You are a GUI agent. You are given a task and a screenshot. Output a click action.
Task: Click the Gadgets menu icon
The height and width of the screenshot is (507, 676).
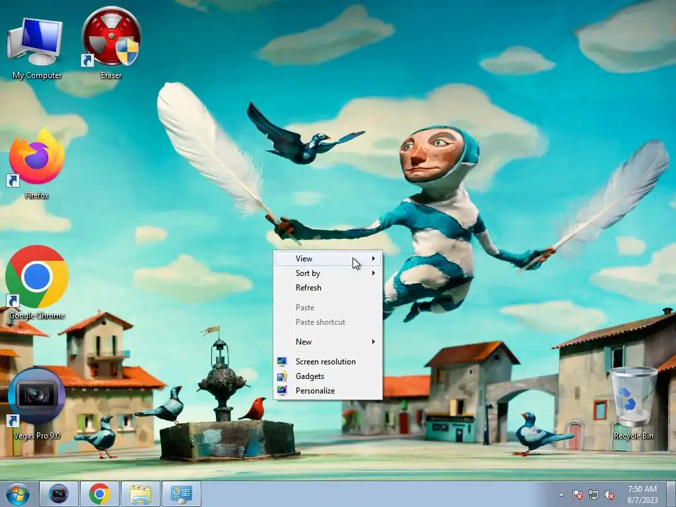(x=282, y=376)
